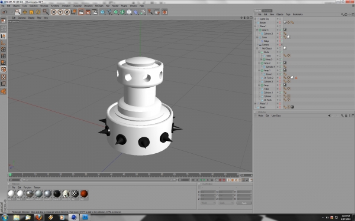Image resolution: width=355 pixels, height=221 pixels.
Task: Open the Array modeling objects icon
Action: pos(122,12)
